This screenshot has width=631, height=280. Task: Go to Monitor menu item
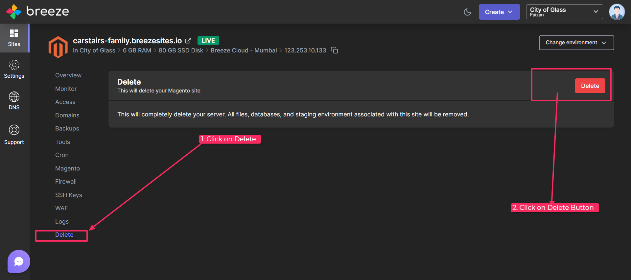[66, 89]
